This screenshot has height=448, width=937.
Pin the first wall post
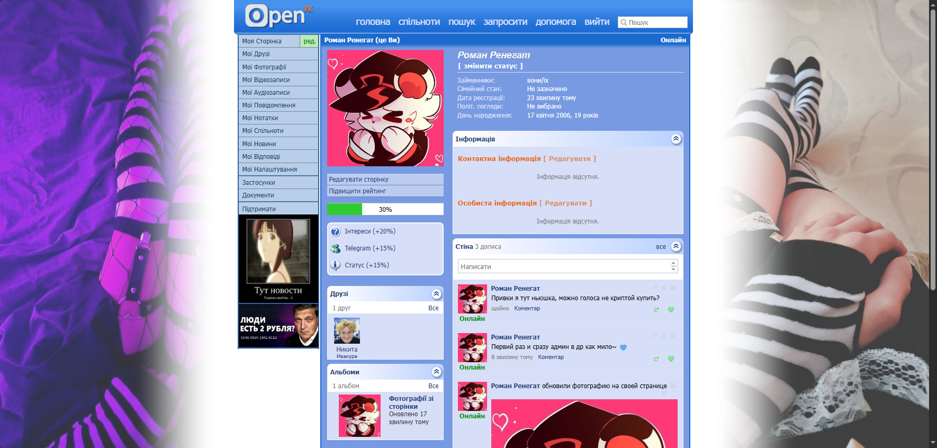[x=664, y=288]
